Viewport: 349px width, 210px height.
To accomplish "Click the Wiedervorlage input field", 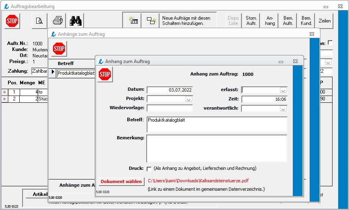I will point(169,108).
